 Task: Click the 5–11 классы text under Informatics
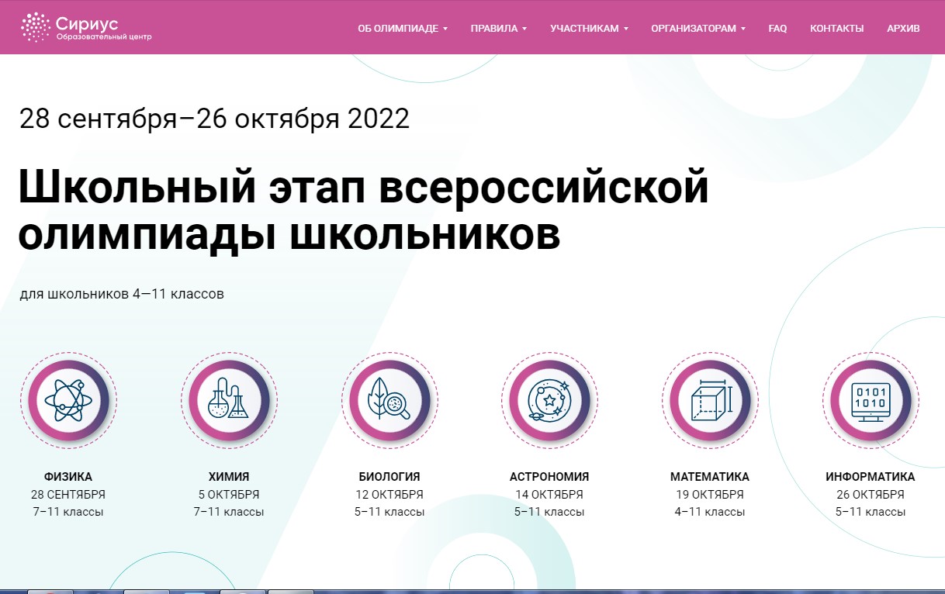pos(871,512)
